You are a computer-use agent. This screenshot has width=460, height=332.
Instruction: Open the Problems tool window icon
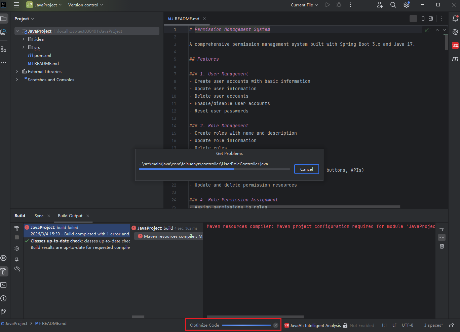click(x=4, y=298)
